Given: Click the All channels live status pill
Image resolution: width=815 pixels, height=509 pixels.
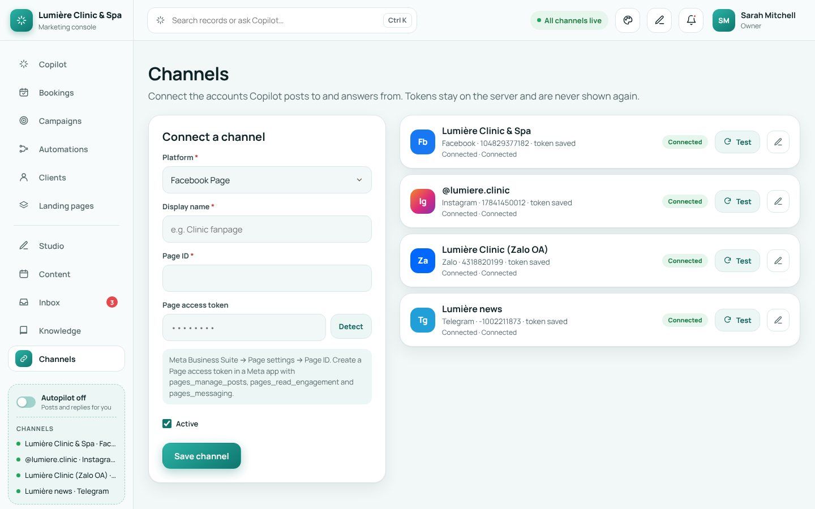Looking at the screenshot, I should pos(569,20).
